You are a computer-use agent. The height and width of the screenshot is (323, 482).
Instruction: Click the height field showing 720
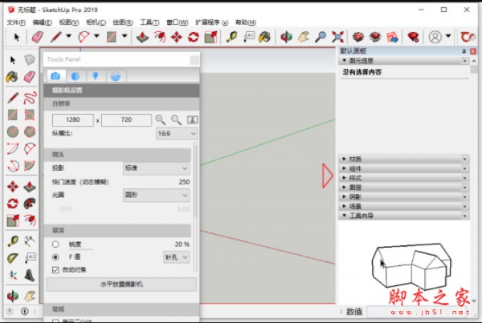(126, 120)
